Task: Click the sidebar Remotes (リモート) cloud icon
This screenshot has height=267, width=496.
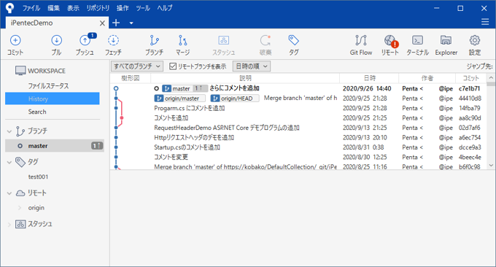Action: click(x=20, y=193)
